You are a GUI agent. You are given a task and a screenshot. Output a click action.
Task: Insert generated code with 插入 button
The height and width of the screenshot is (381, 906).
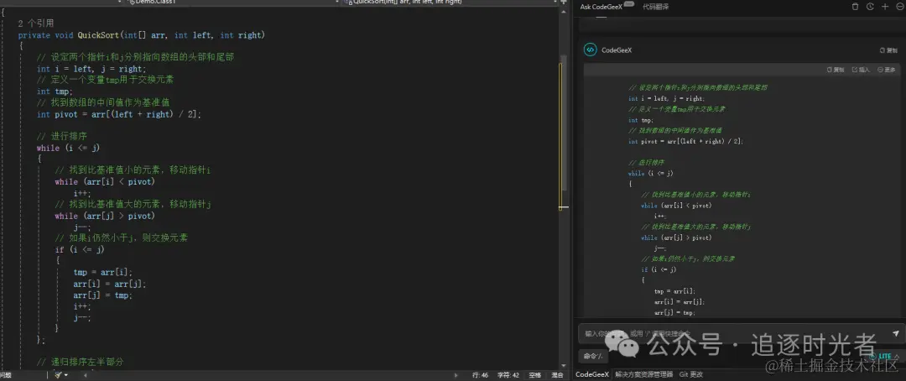click(861, 70)
